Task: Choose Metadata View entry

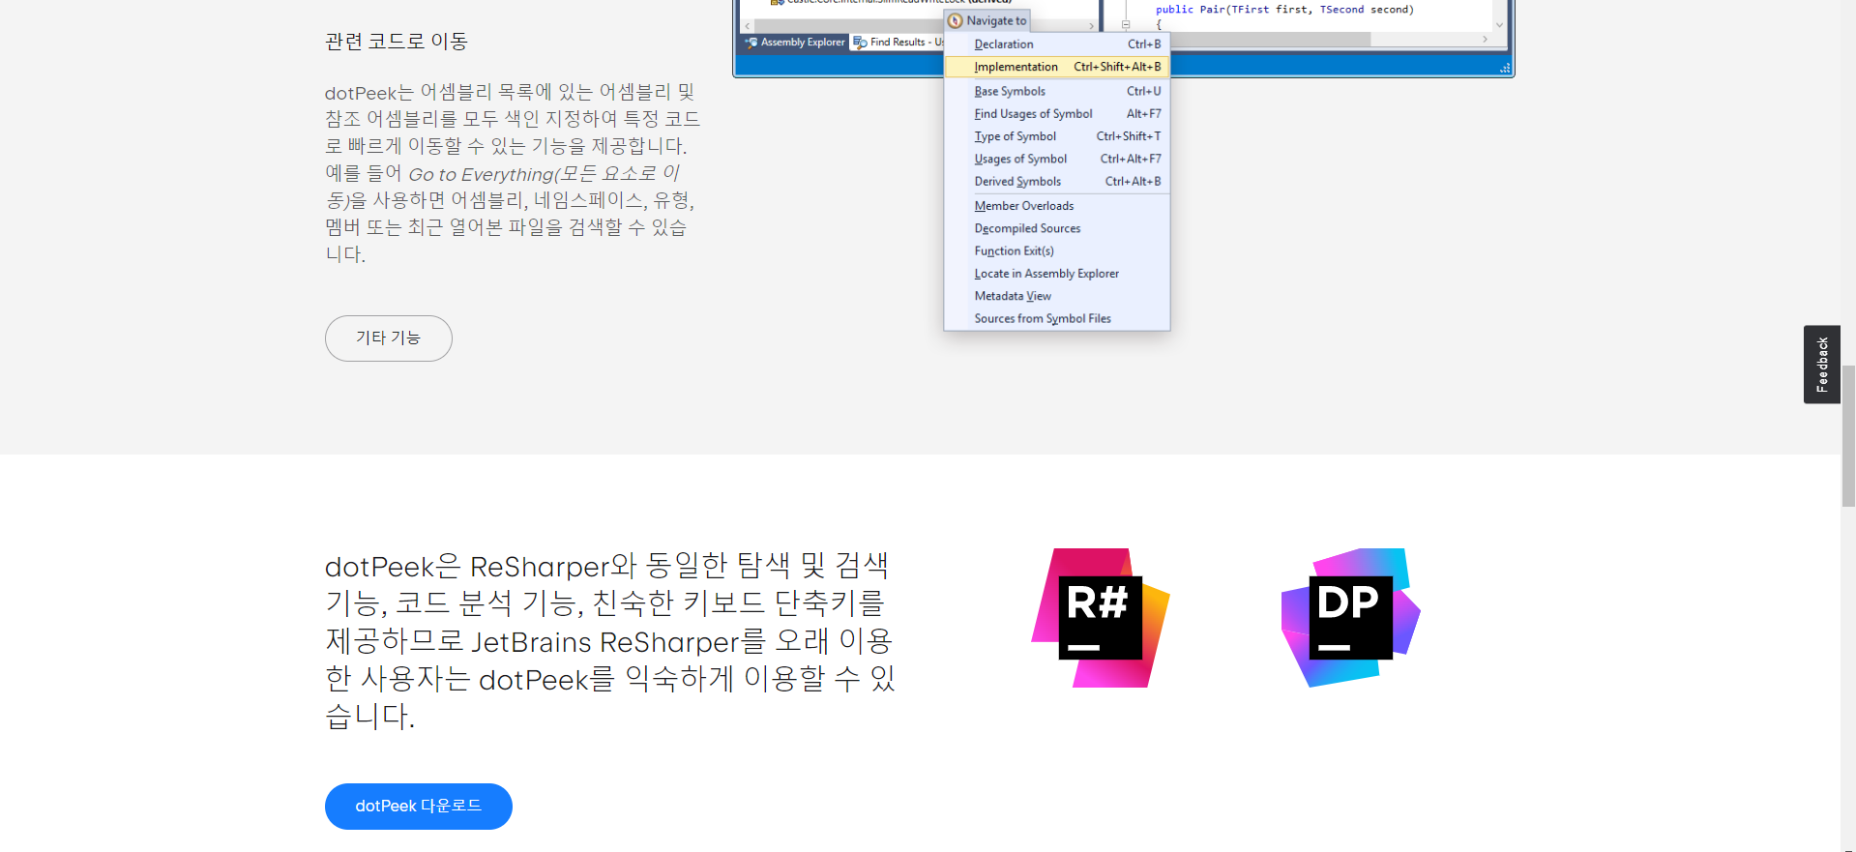Action: (1057, 296)
